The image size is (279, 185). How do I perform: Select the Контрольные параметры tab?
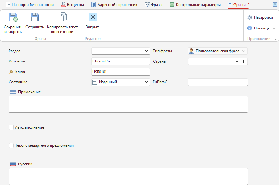coord(195,5)
